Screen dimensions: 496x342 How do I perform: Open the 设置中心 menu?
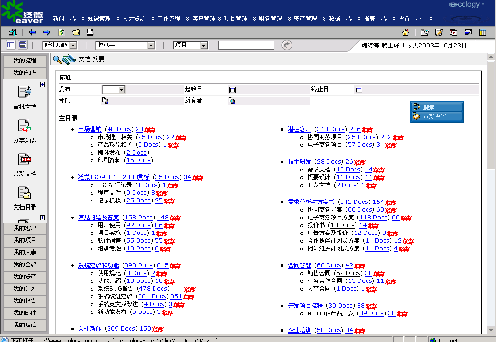click(x=410, y=19)
